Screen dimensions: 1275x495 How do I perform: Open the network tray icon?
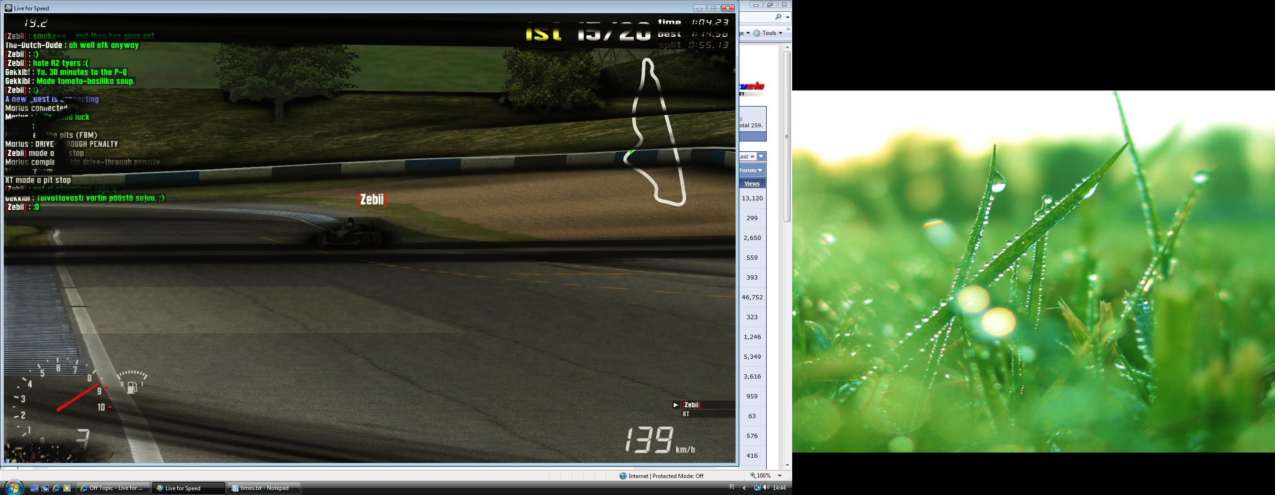[757, 487]
